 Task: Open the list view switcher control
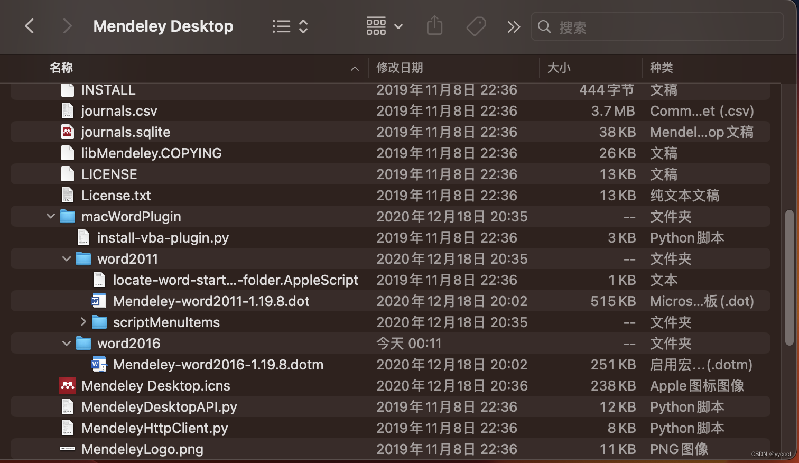(x=290, y=26)
